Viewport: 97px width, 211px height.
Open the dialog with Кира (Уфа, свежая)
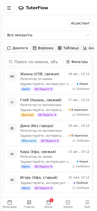pos(48,159)
